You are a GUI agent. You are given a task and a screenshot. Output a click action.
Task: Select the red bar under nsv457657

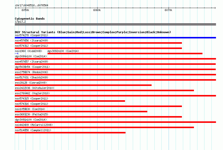[x=115, y=64]
